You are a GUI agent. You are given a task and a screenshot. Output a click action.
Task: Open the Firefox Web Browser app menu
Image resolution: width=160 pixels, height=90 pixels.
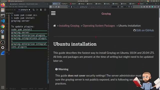16,1
